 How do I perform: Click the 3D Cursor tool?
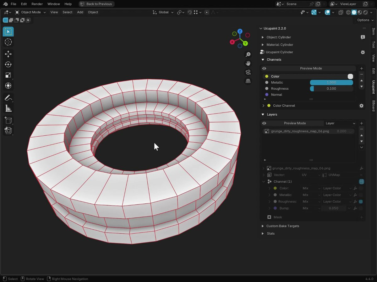point(8,42)
